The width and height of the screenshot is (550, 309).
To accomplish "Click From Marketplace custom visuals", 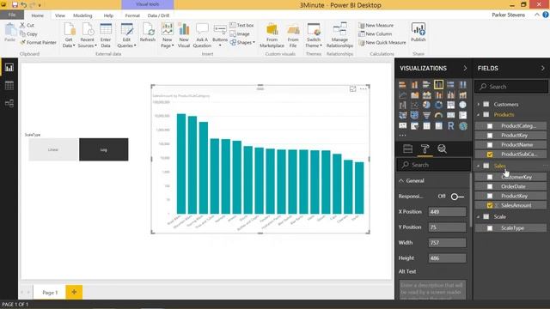I will 272,35.
